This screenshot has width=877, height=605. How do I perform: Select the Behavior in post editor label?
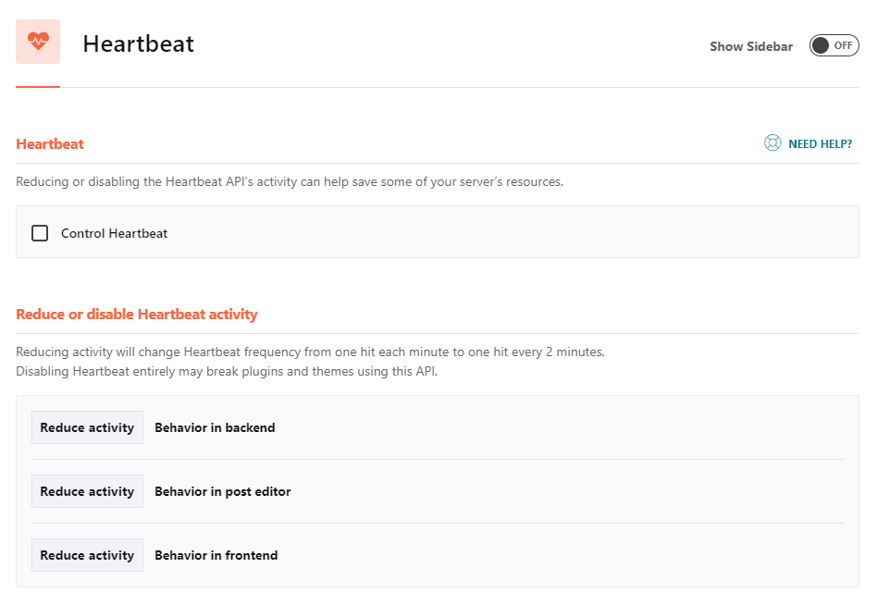tap(222, 491)
